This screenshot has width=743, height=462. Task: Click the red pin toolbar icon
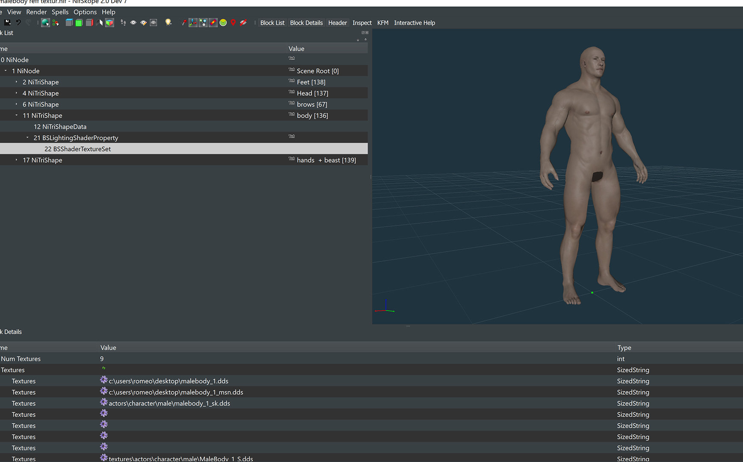click(184, 23)
